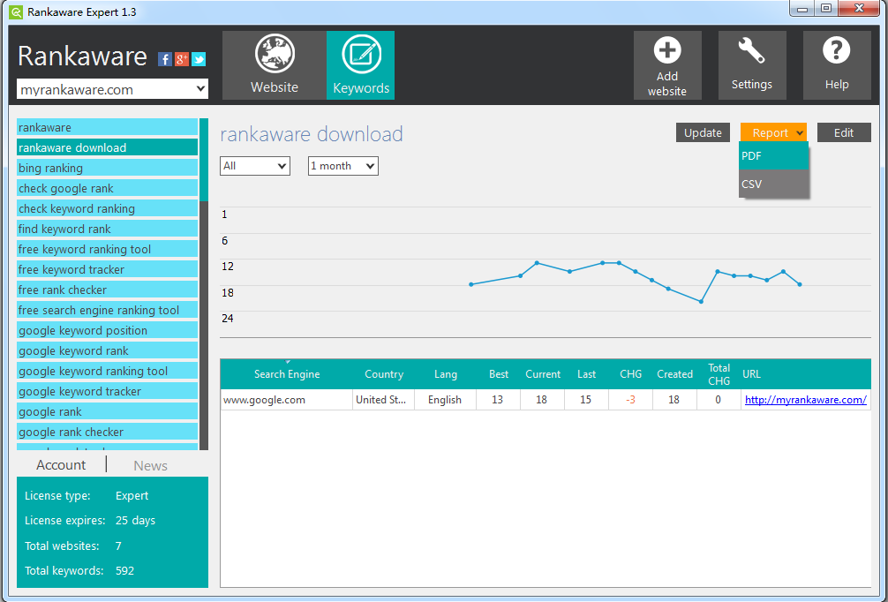The height and width of the screenshot is (602, 888).
Task: Select the 'find keyword rank' keyword
Action: coord(107,230)
